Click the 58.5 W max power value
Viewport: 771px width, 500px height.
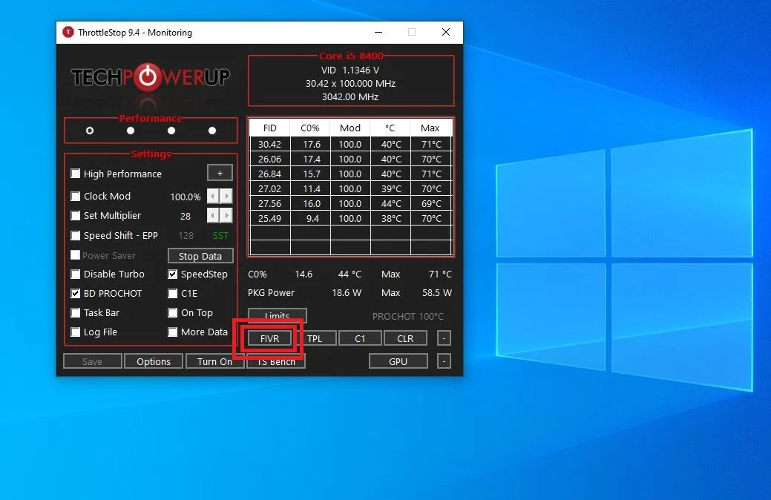tap(436, 292)
